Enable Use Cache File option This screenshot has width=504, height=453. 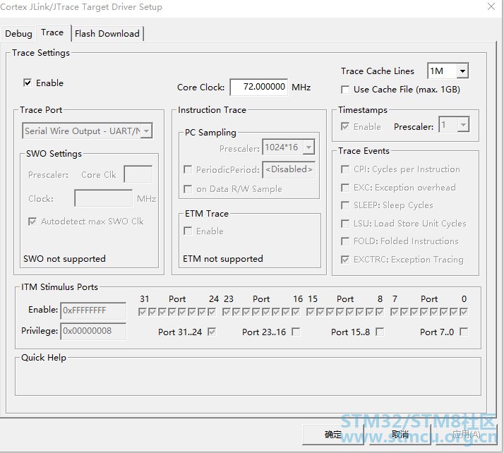click(345, 90)
